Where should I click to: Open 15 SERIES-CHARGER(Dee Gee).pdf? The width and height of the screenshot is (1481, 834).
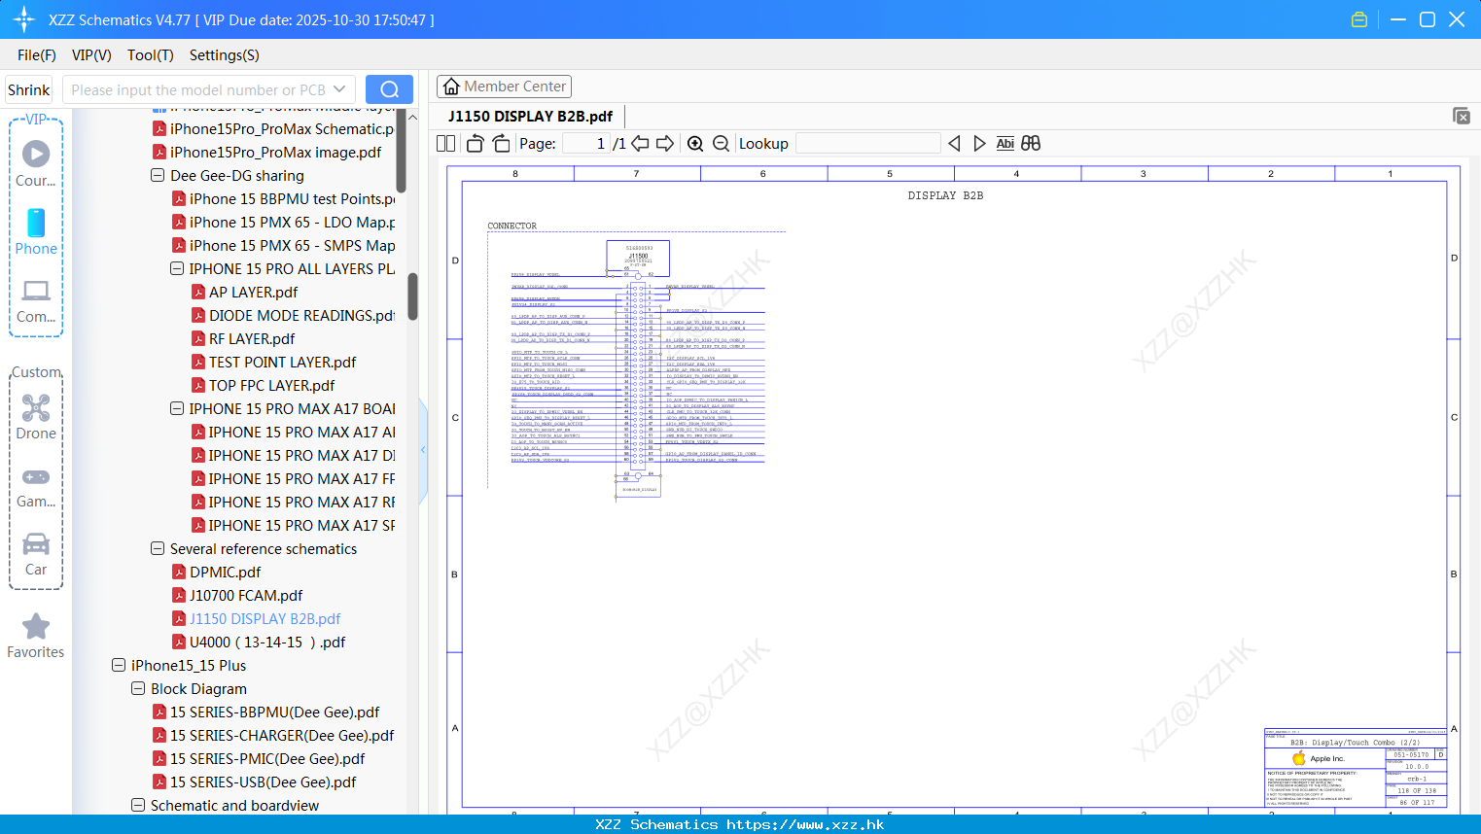click(282, 736)
